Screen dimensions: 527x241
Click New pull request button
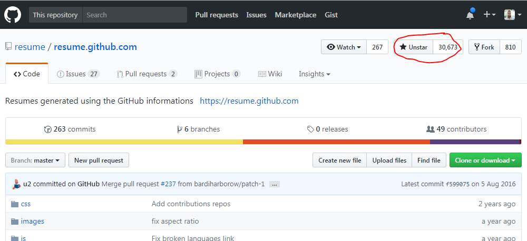99,160
